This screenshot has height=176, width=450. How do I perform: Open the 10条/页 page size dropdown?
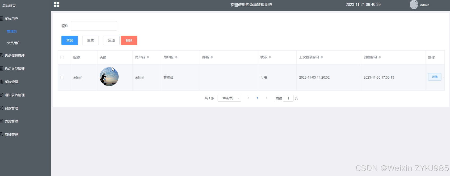(x=229, y=98)
